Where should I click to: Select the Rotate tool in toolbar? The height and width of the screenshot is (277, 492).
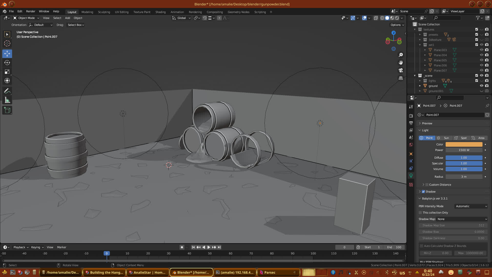tap(7, 63)
